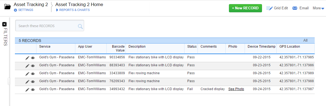The image size is (326, 106).
Task: Click the Email envelope icon
Action: (x=295, y=8)
